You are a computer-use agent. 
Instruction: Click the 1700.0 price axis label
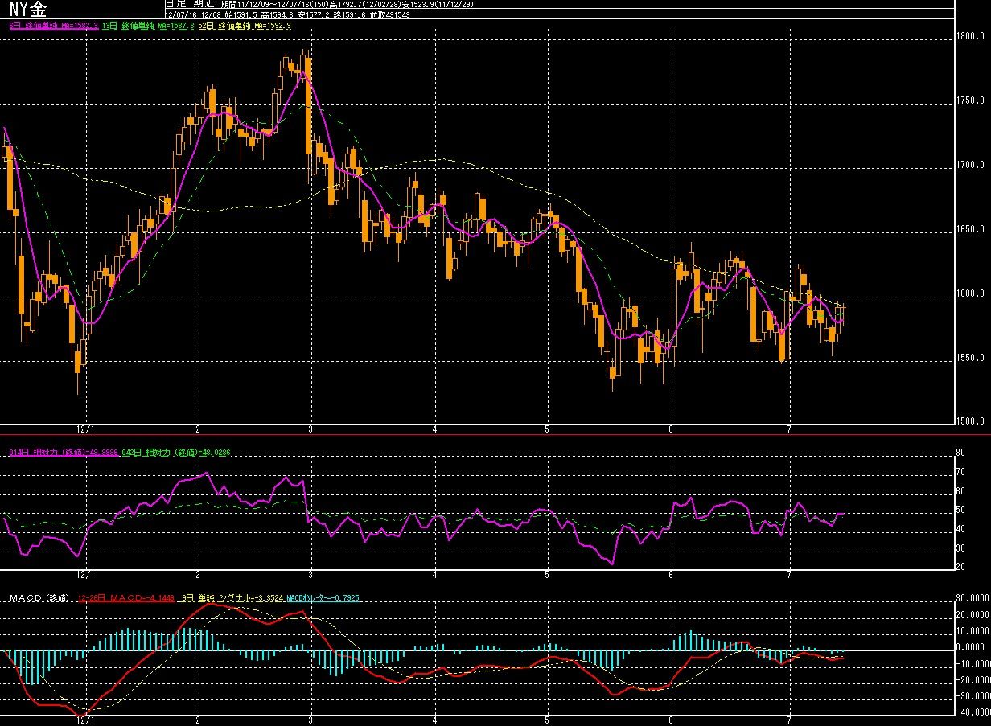(x=970, y=165)
